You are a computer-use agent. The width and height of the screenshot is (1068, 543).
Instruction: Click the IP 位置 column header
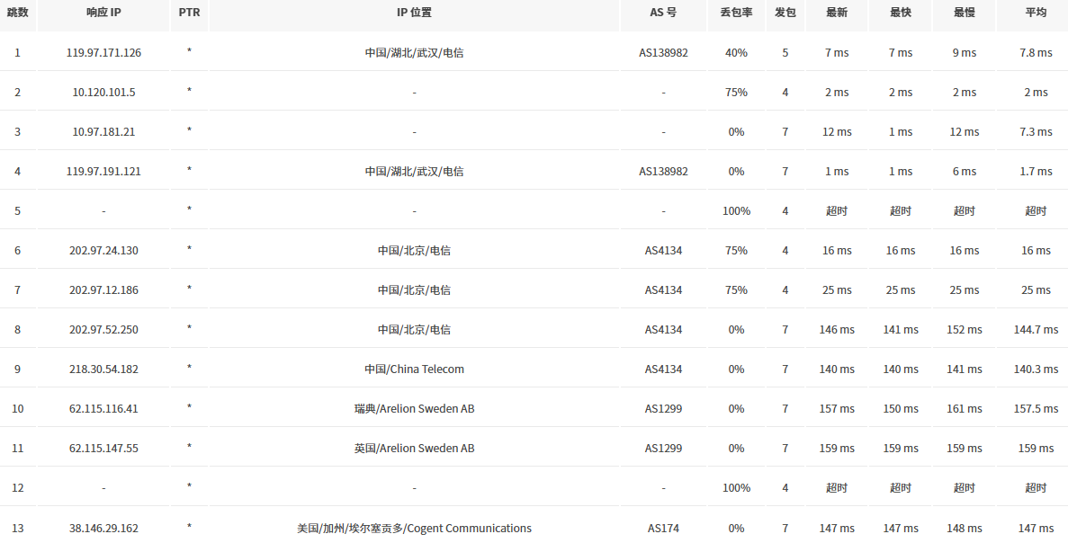point(414,13)
